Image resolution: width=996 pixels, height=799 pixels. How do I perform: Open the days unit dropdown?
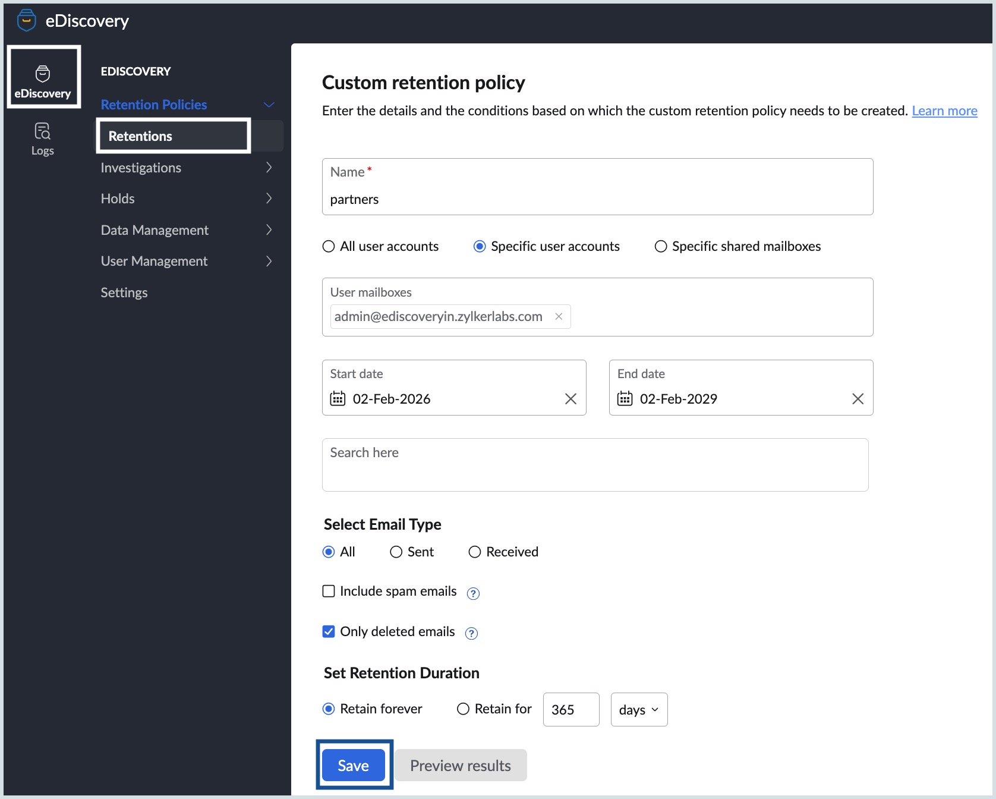click(x=639, y=710)
